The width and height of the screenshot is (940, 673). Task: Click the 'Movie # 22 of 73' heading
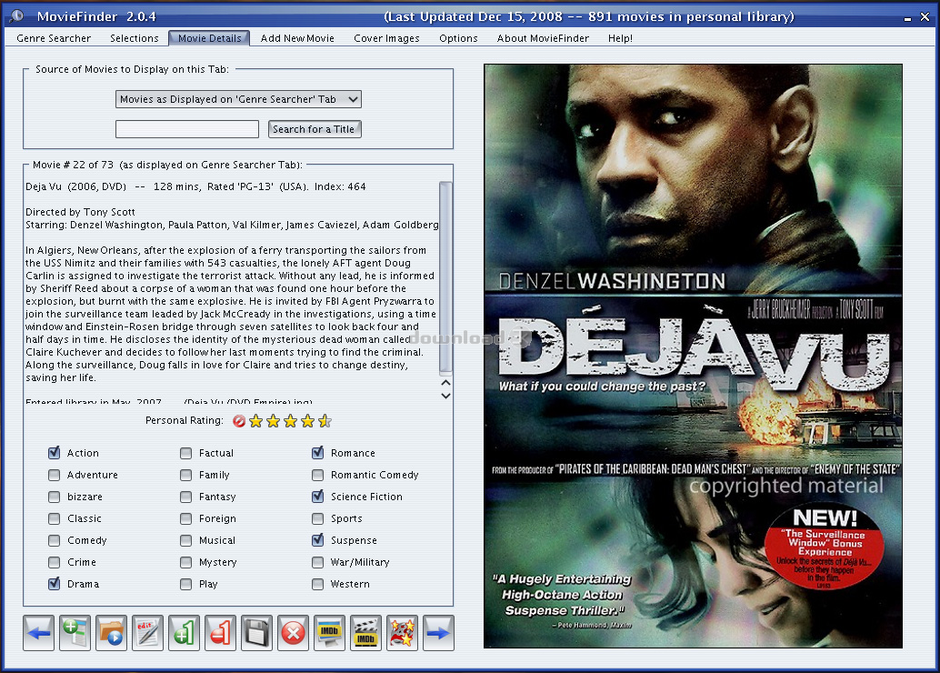(73, 165)
